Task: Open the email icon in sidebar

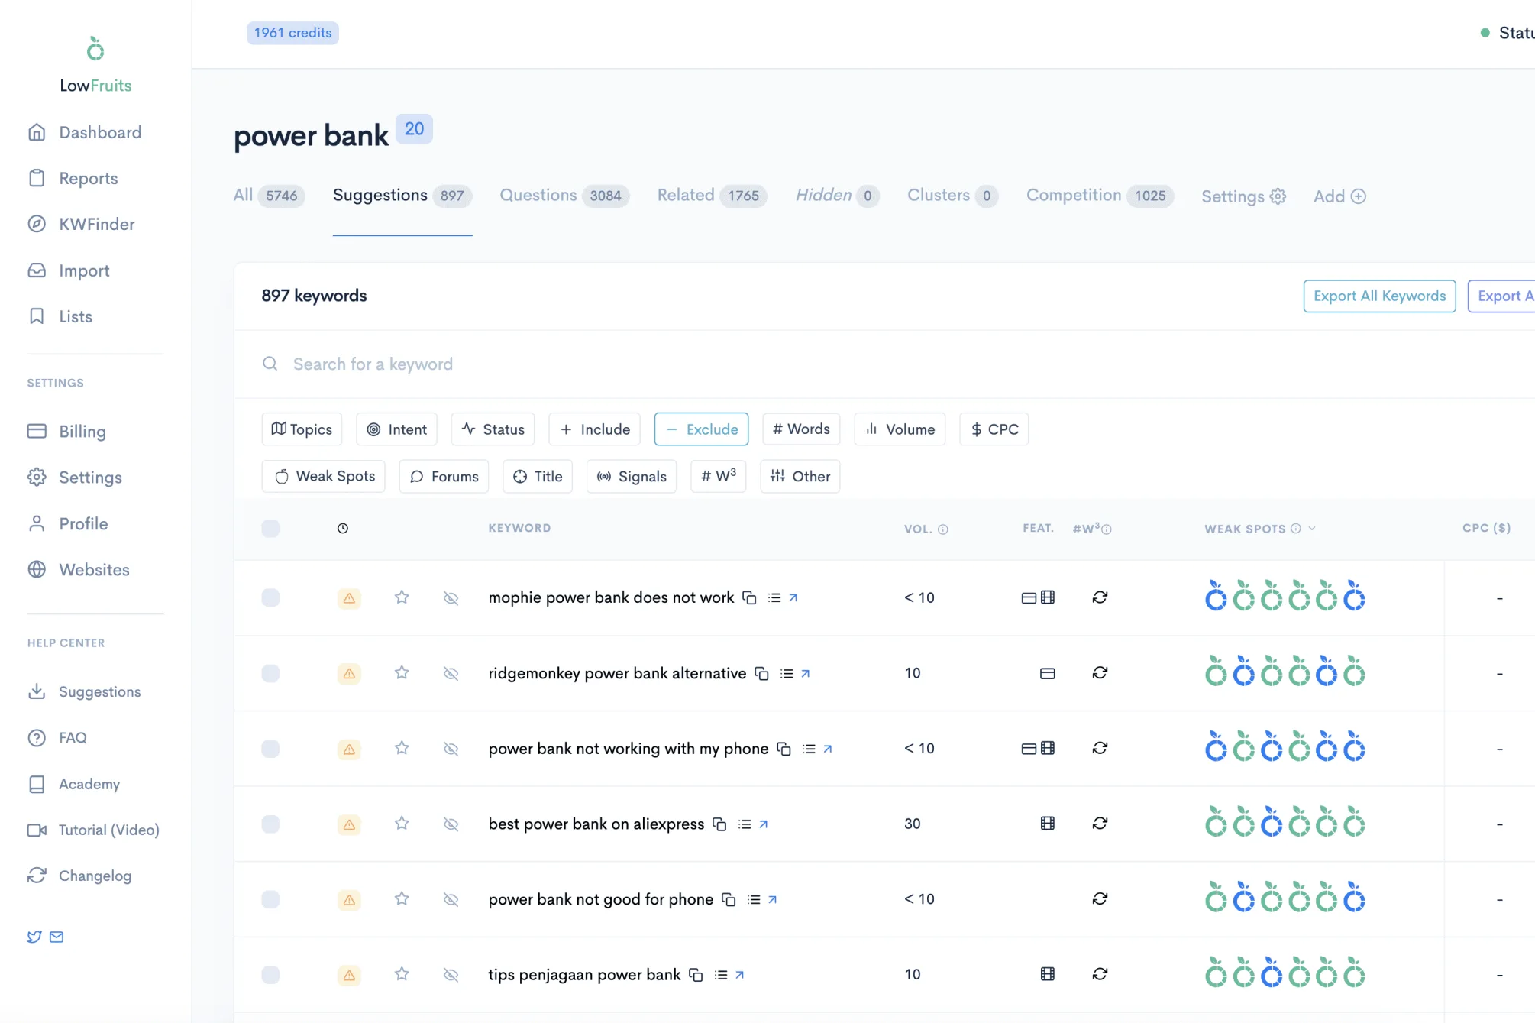Action: (x=57, y=937)
